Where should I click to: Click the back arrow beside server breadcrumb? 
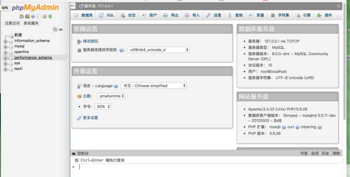[73, 6]
